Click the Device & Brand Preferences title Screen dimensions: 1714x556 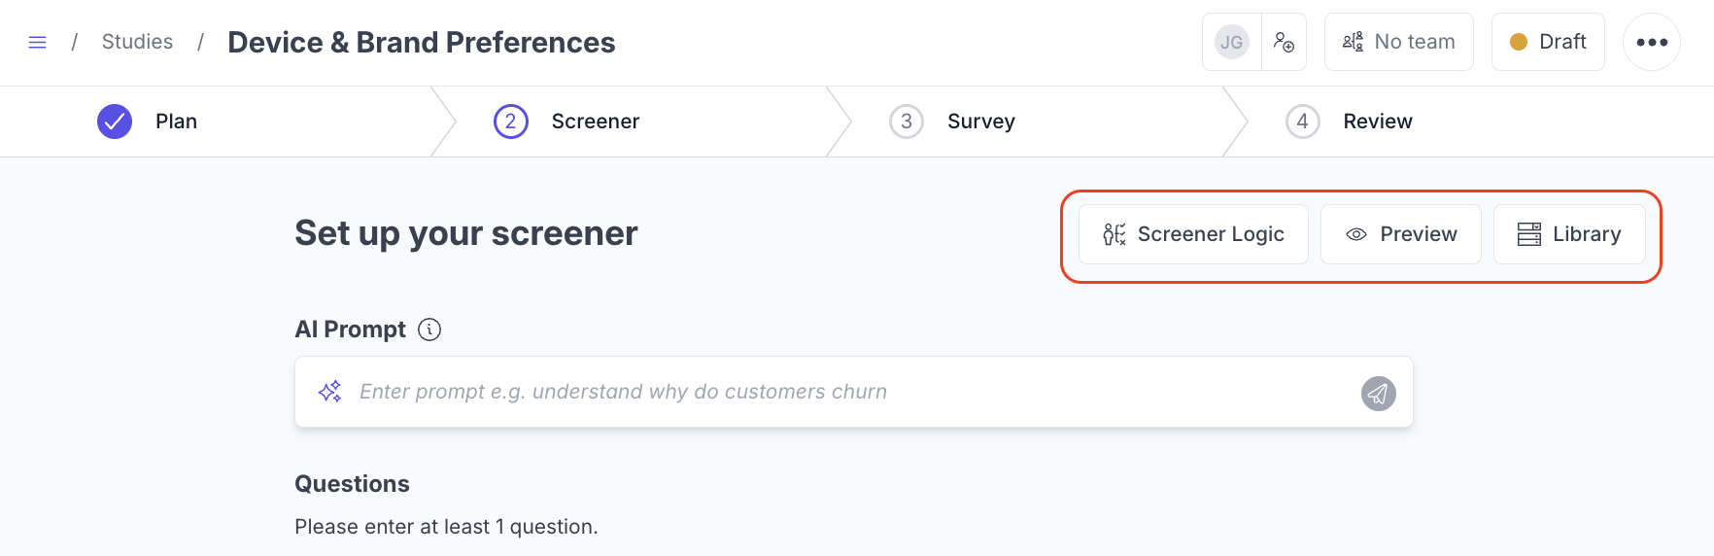pyautogui.click(x=421, y=43)
